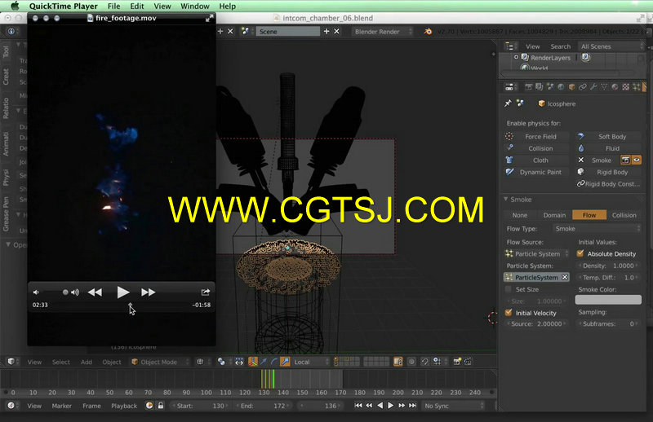Set smoke type to None
Image resolution: width=653 pixels, height=422 pixels.
tap(519, 215)
